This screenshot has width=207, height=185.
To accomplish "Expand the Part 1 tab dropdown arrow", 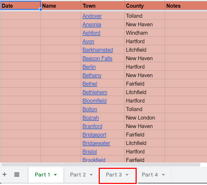I will point(55,175).
